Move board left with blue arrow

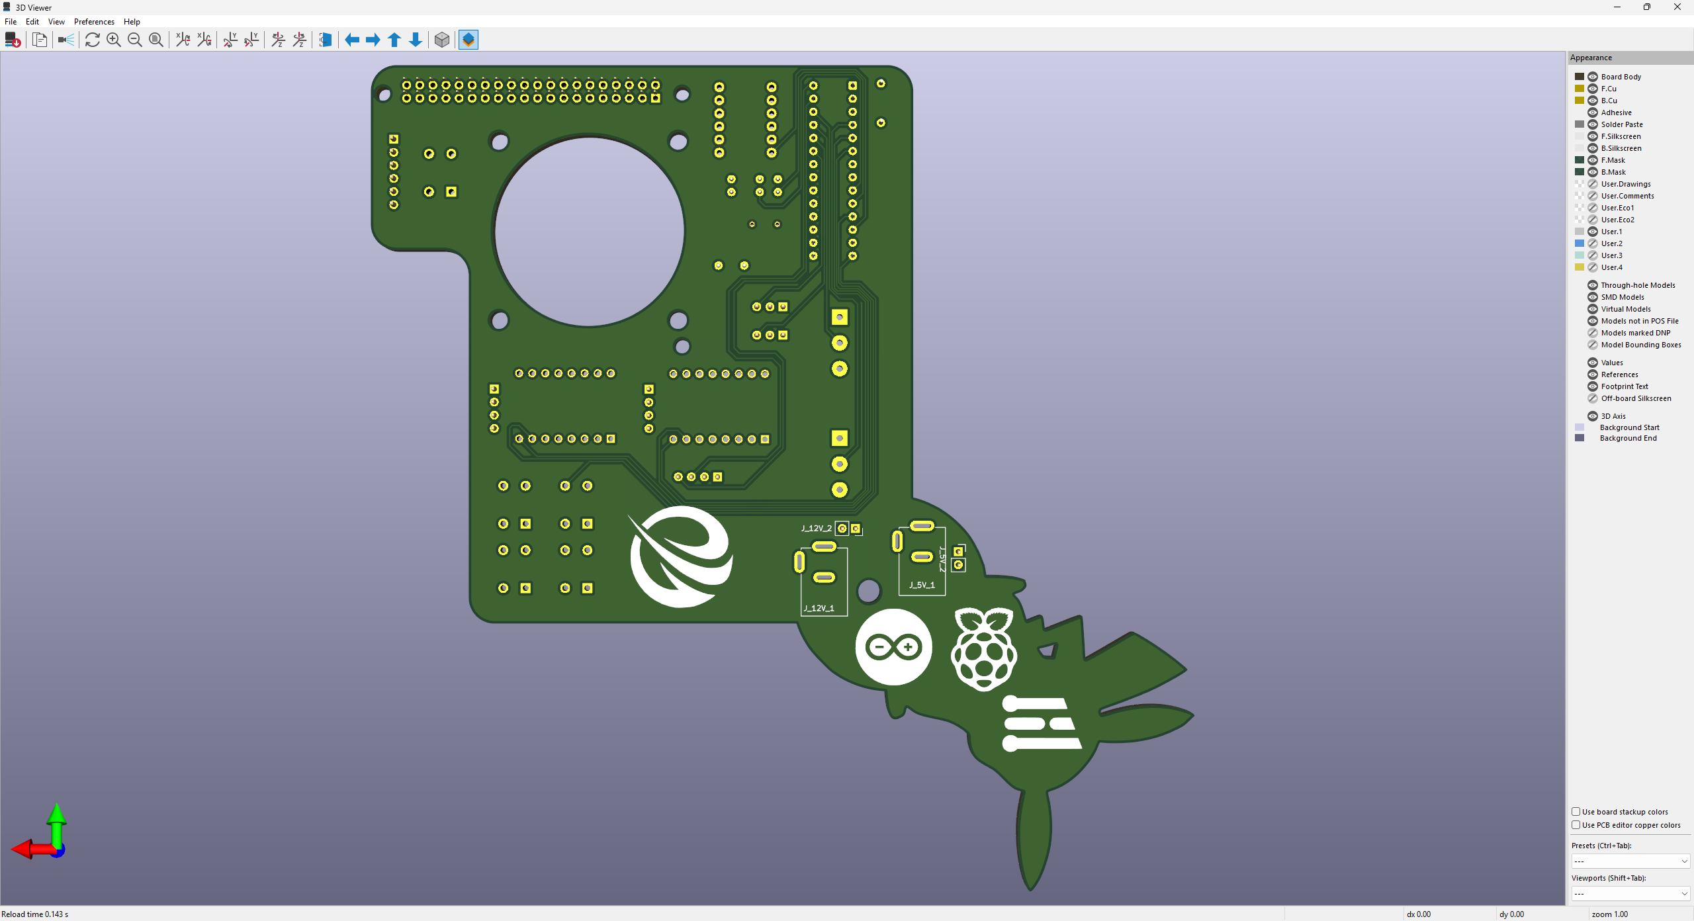point(352,40)
